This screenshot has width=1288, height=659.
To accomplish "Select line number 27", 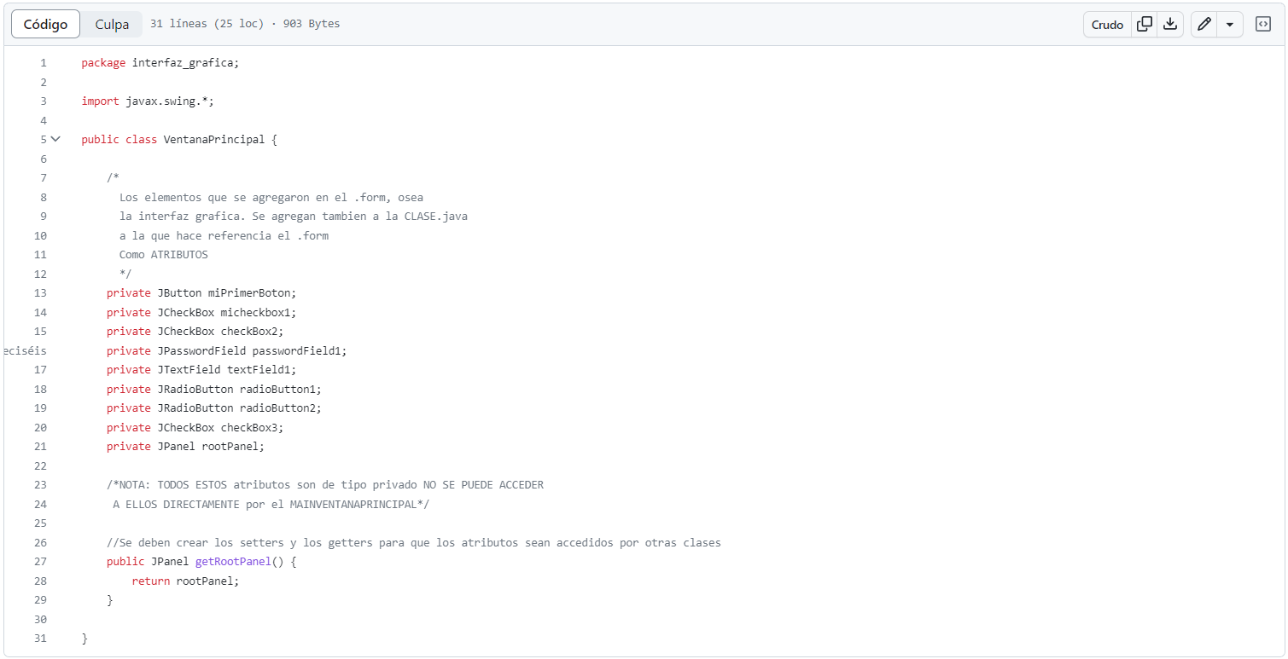I will (40, 561).
